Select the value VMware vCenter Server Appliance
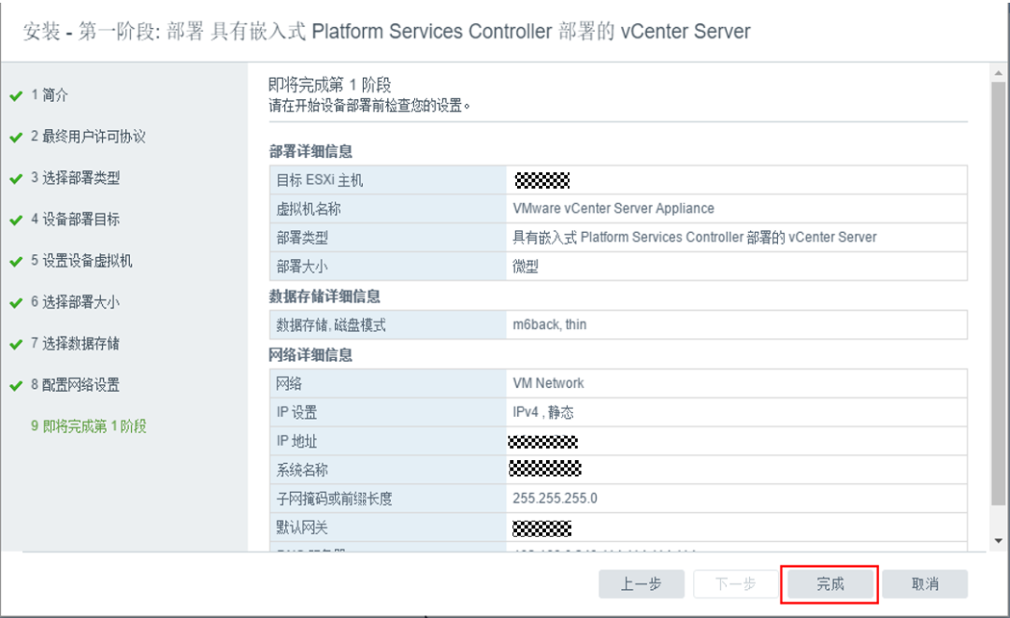The height and width of the screenshot is (618, 1010). point(613,208)
